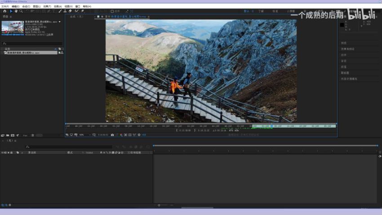Click the set in point bracket in footage viewer
The image size is (382, 215).
(177, 130)
